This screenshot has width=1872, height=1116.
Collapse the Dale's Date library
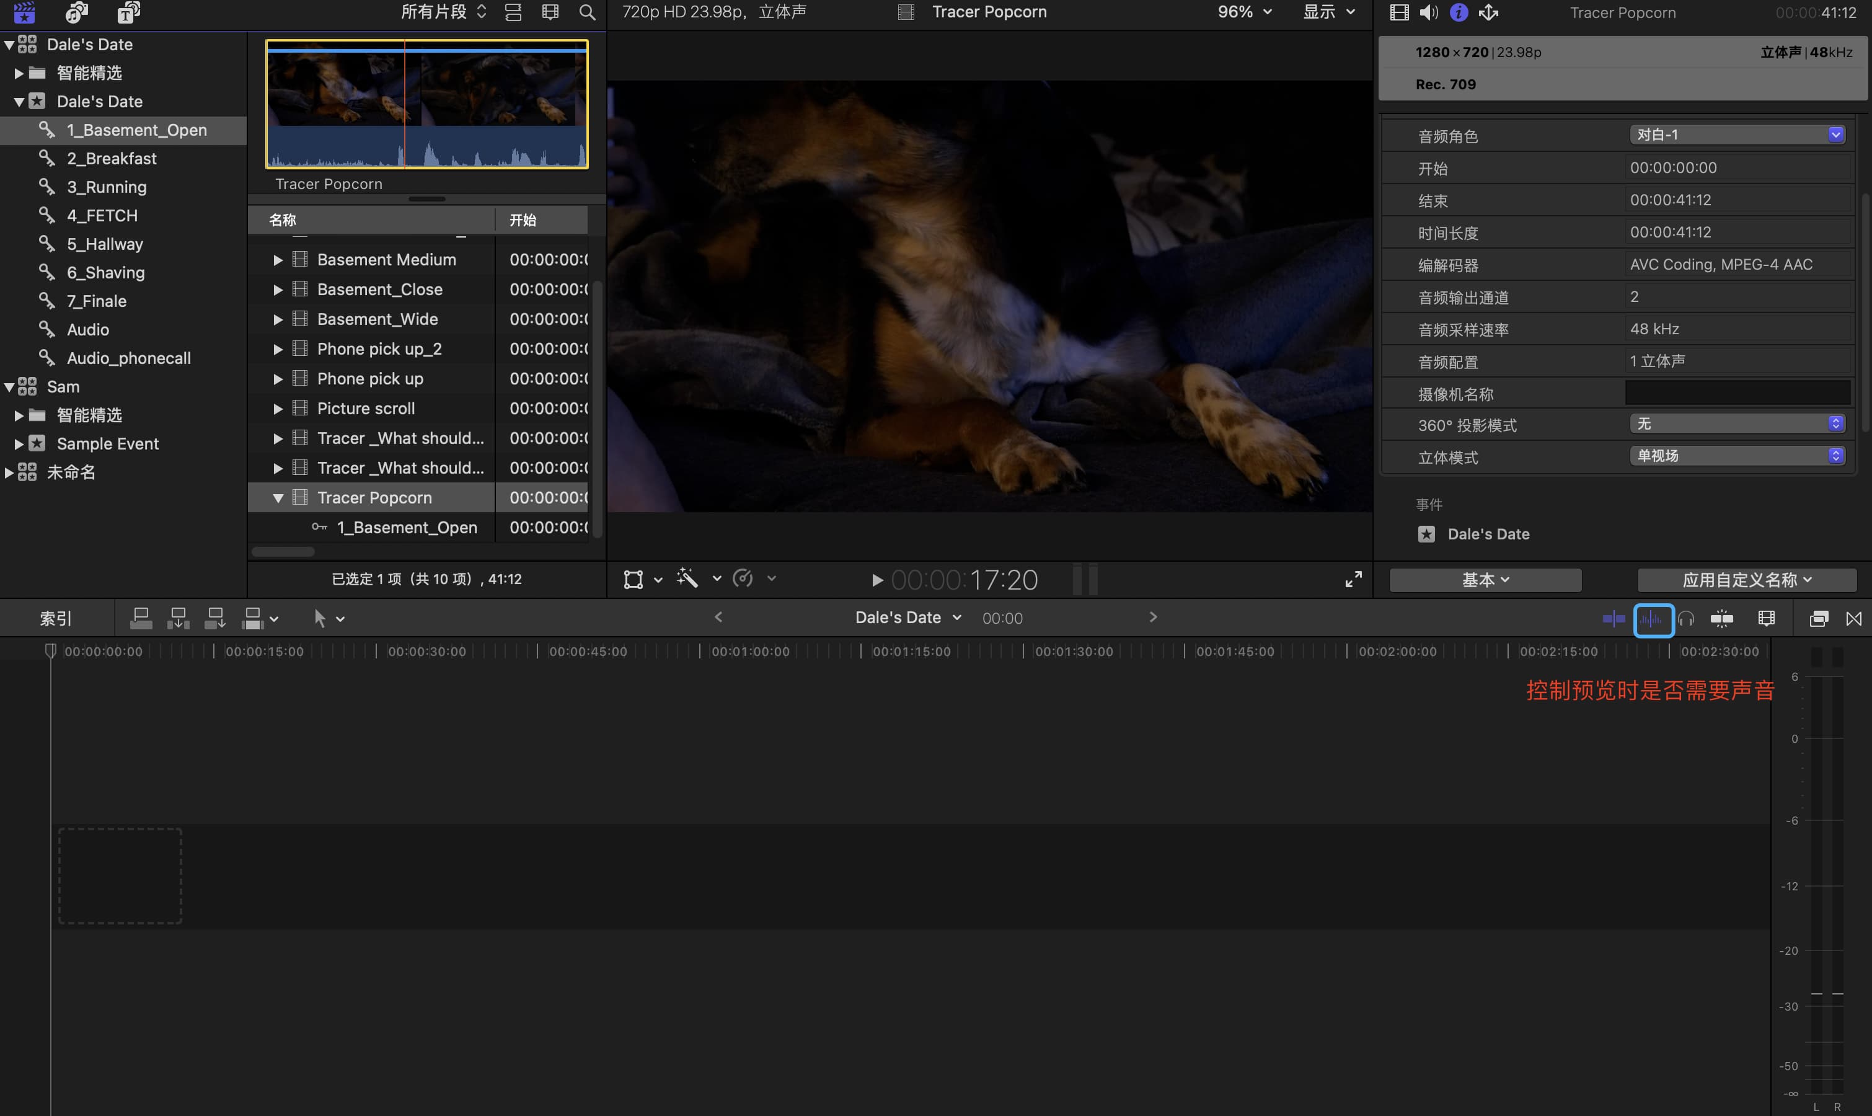click(x=9, y=45)
